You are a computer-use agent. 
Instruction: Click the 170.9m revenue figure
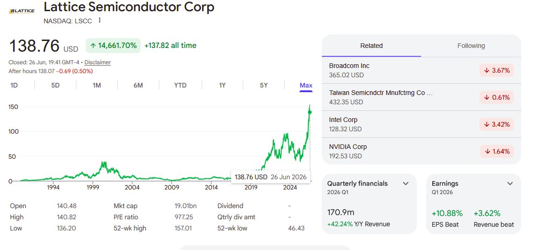341,212
